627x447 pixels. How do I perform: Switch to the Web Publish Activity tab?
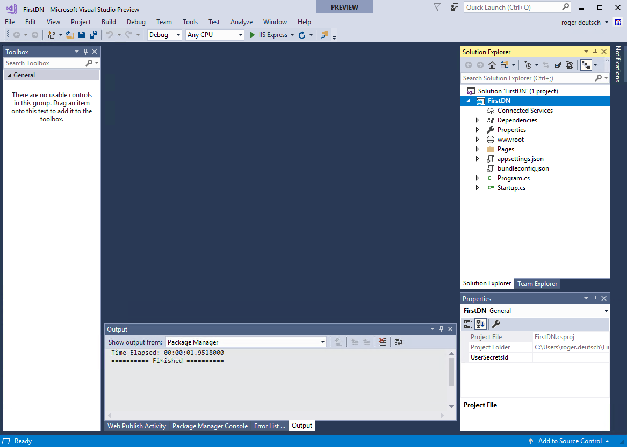[137, 426]
